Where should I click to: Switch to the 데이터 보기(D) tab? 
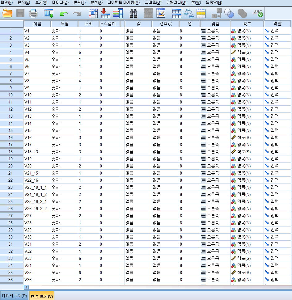[15, 296]
